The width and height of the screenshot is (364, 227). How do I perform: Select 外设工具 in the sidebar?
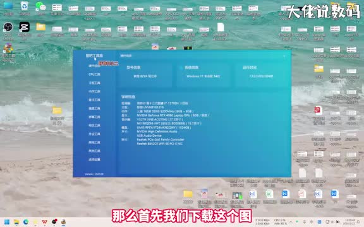click(x=94, y=134)
